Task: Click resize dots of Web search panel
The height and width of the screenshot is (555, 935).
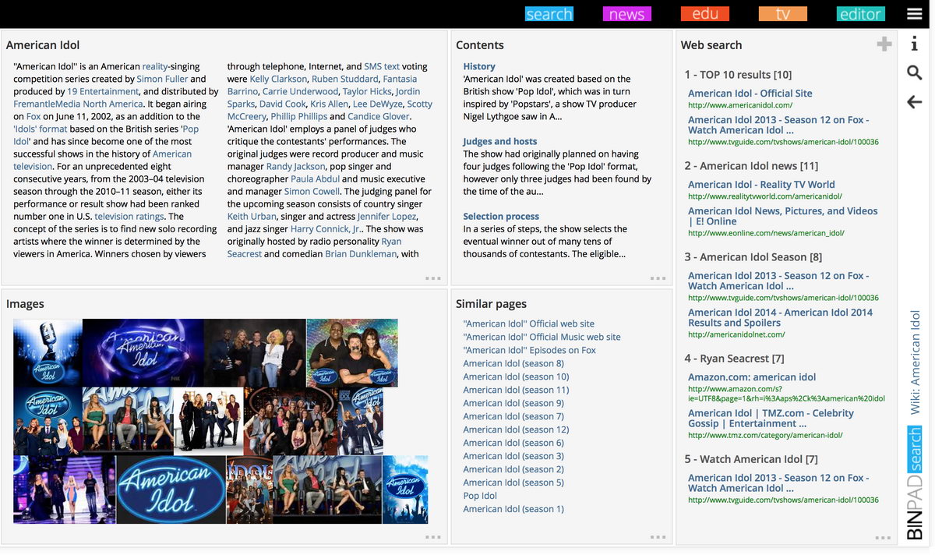Action: pos(883,537)
